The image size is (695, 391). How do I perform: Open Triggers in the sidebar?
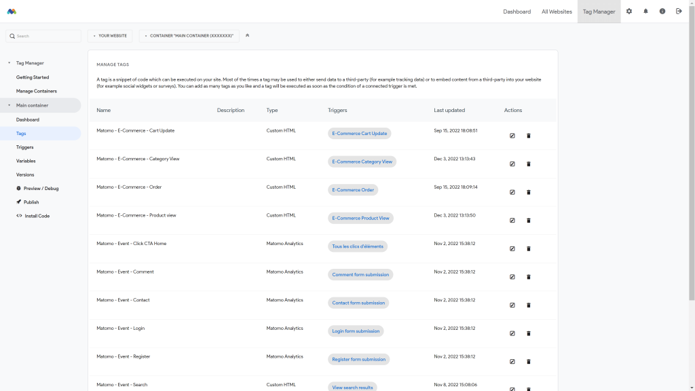(x=25, y=147)
